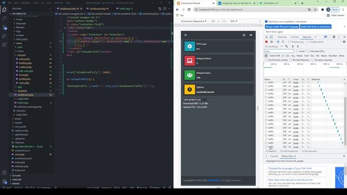Open Chrome extensions puzzle icon
The width and height of the screenshot is (347, 195).
point(323,10)
